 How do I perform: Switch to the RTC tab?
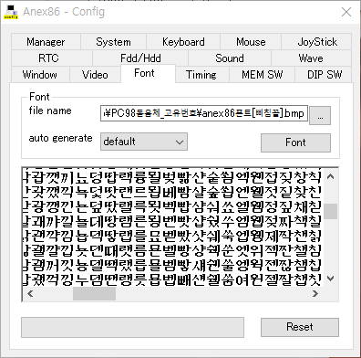point(52,58)
